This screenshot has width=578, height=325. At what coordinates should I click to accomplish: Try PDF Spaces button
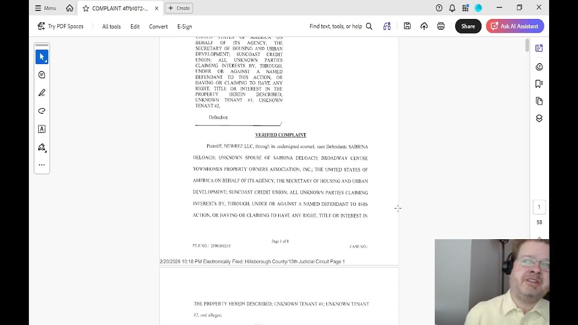coord(61,26)
